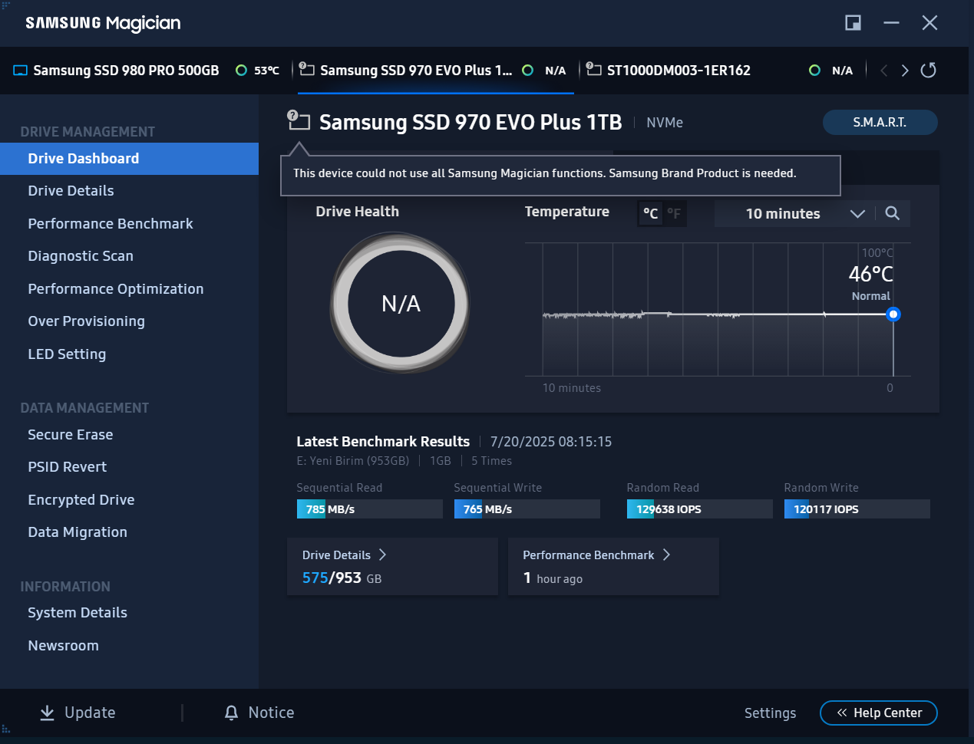Click the refresh drives icon
Viewport: 974px width, 744px height.
[x=928, y=71]
